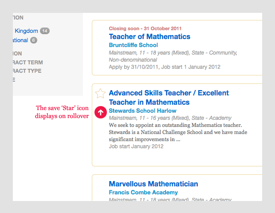Filter by the link beside the 6 badge

tap(20, 40)
